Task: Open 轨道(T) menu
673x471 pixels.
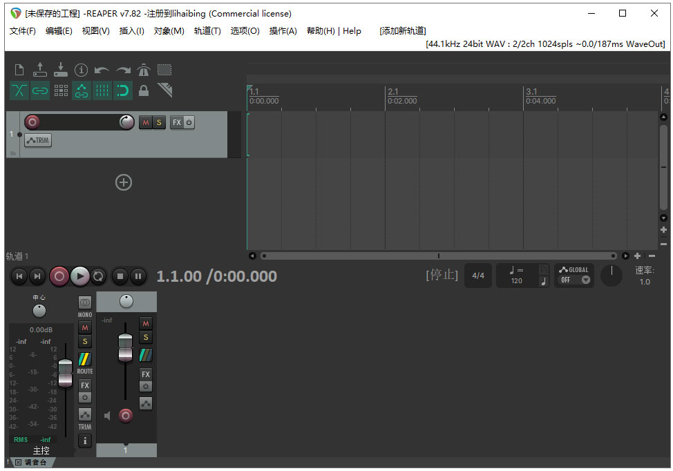Action: [207, 31]
